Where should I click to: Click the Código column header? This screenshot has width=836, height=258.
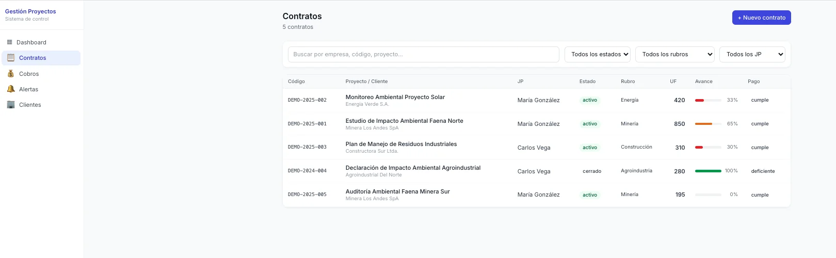coord(296,82)
